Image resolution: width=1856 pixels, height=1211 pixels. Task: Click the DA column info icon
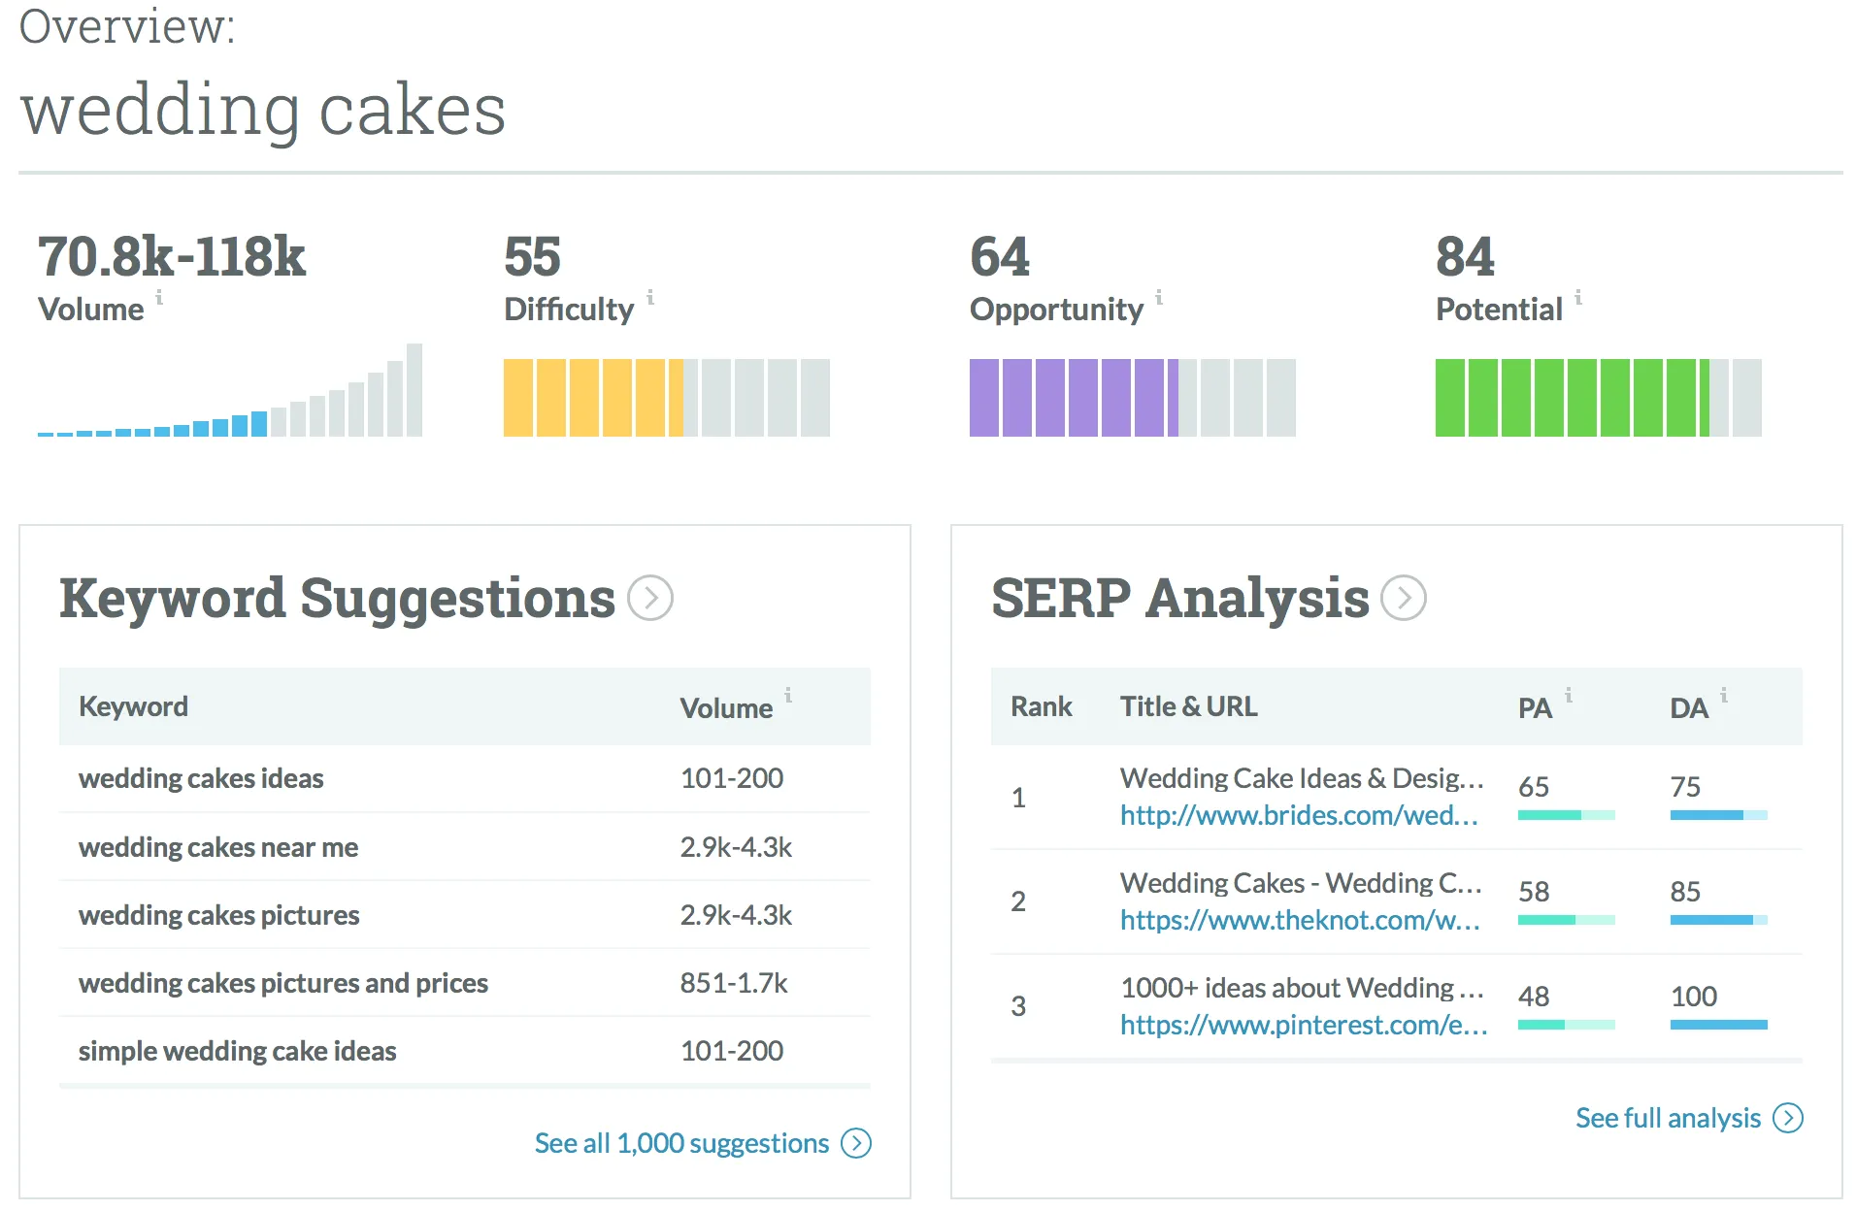1724,696
